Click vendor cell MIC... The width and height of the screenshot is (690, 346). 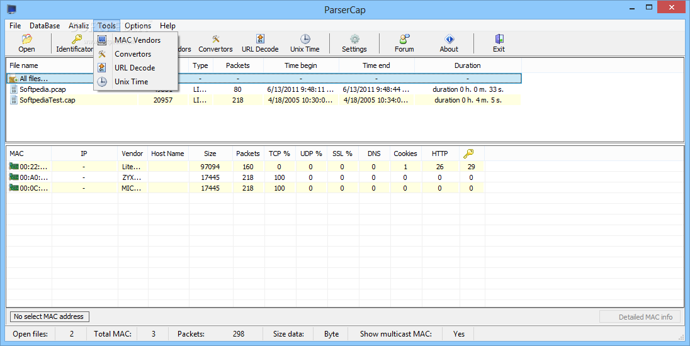(x=132, y=188)
